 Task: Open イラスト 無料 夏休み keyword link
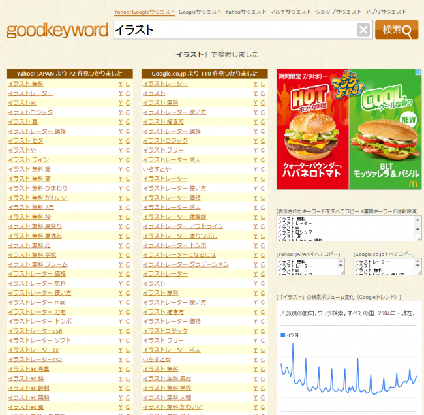click(x=35, y=236)
